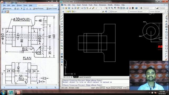Toggle layer 0 on/off lightbulb

click(66, 11)
